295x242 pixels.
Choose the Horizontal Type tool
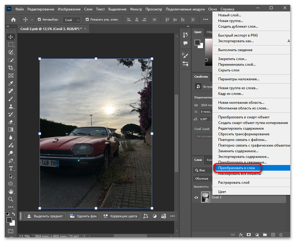click(11, 168)
